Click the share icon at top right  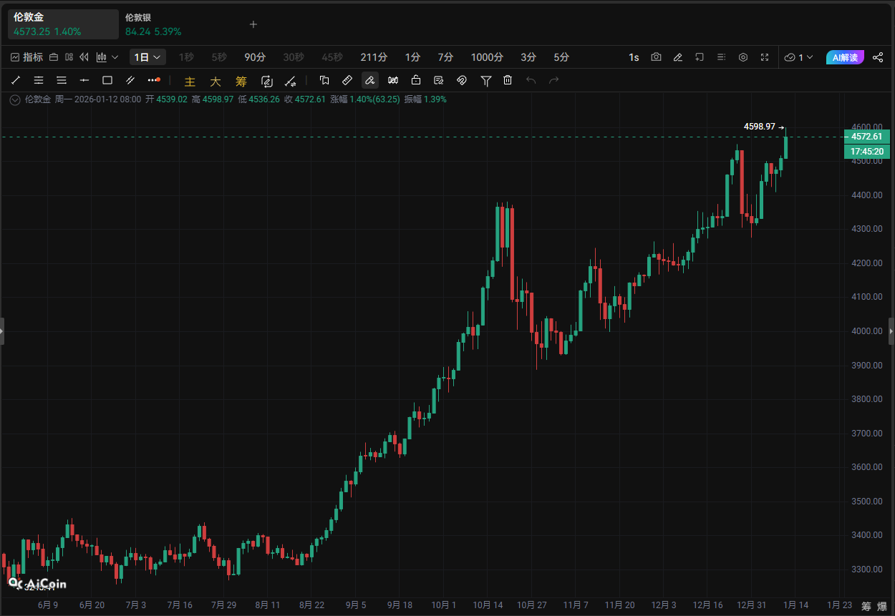click(878, 57)
